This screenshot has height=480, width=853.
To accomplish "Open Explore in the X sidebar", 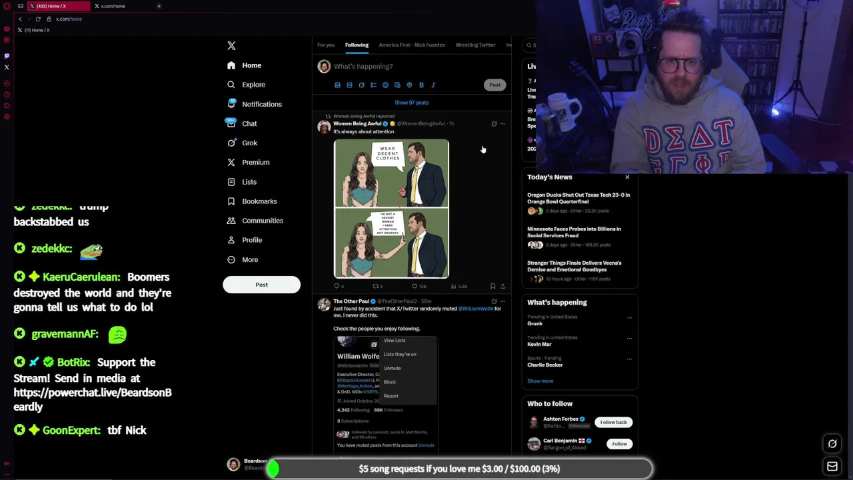I will pyautogui.click(x=246, y=85).
